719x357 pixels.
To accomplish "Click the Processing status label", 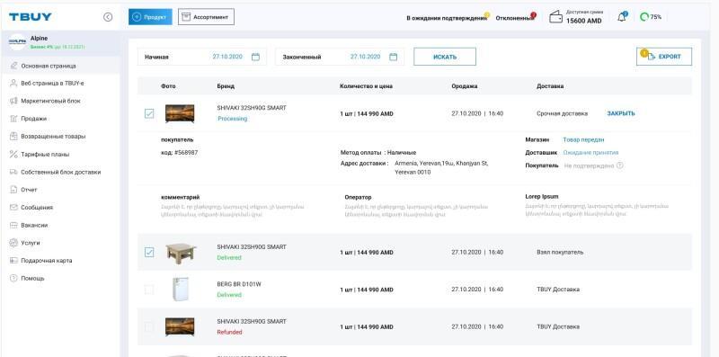I will [x=233, y=119].
